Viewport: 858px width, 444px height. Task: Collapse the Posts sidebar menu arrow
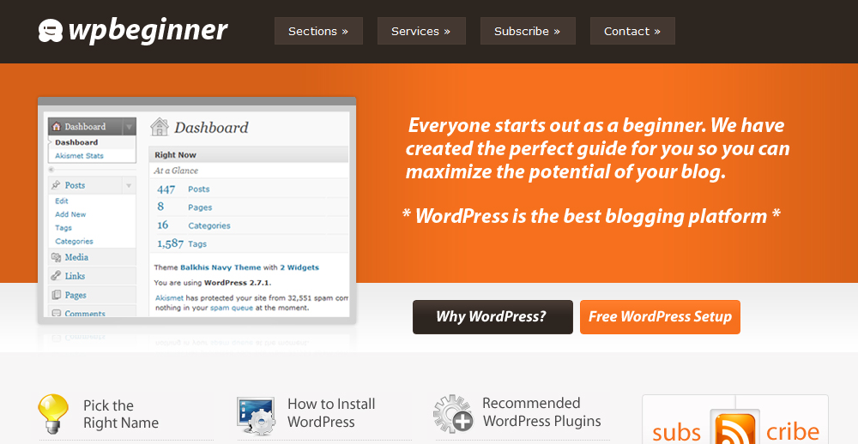tap(130, 185)
